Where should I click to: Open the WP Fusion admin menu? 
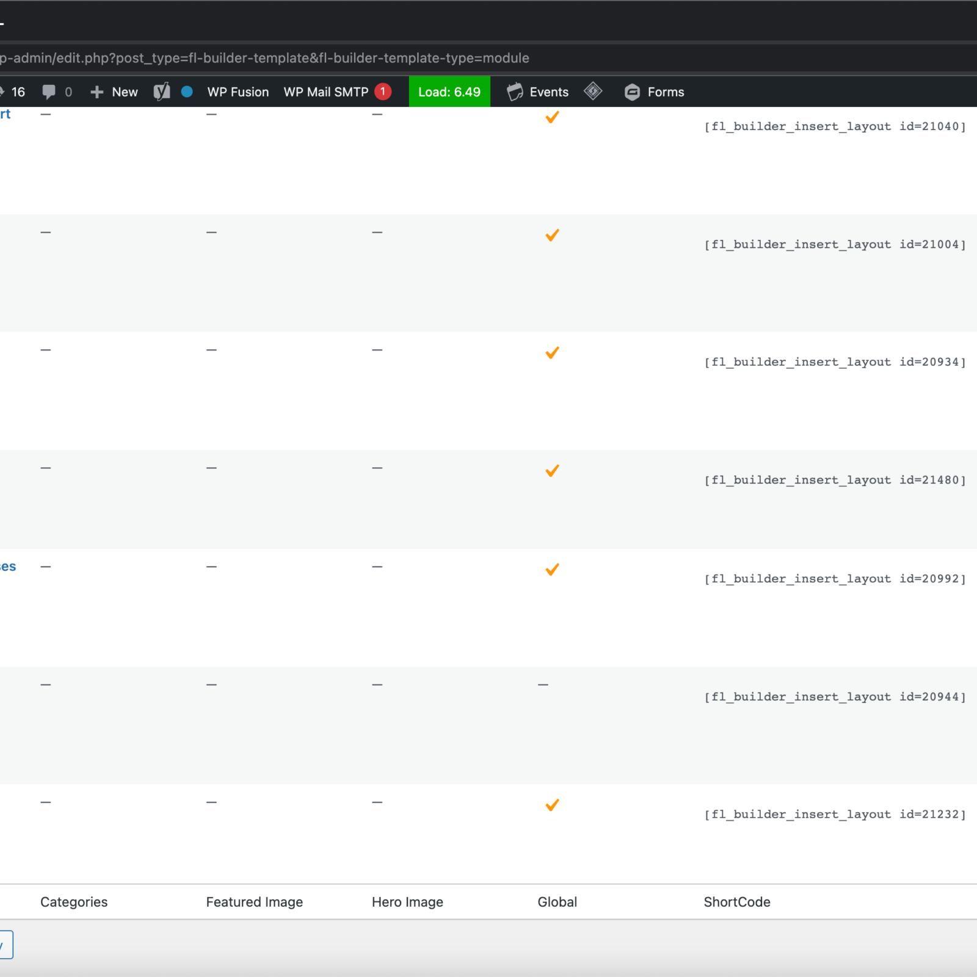tap(238, 92)
